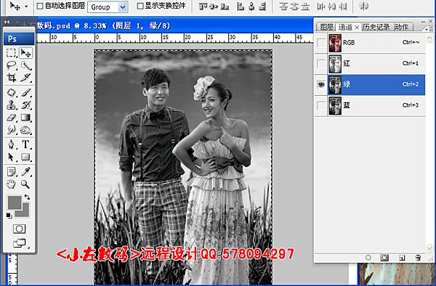Select the Eraser tool
The width and height of the screenshot is (436, 286).
tap(11, 118)
